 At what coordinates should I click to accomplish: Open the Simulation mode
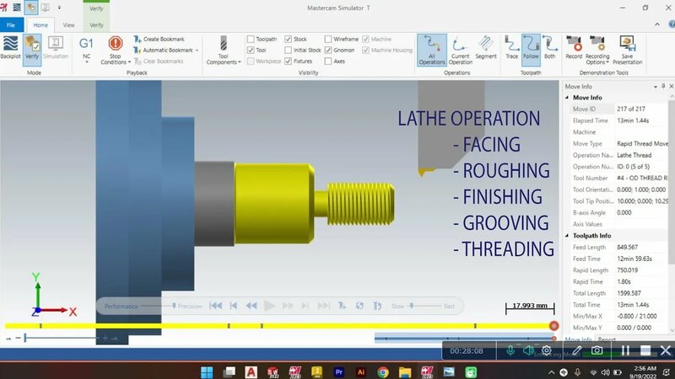[x=56, y=48]
